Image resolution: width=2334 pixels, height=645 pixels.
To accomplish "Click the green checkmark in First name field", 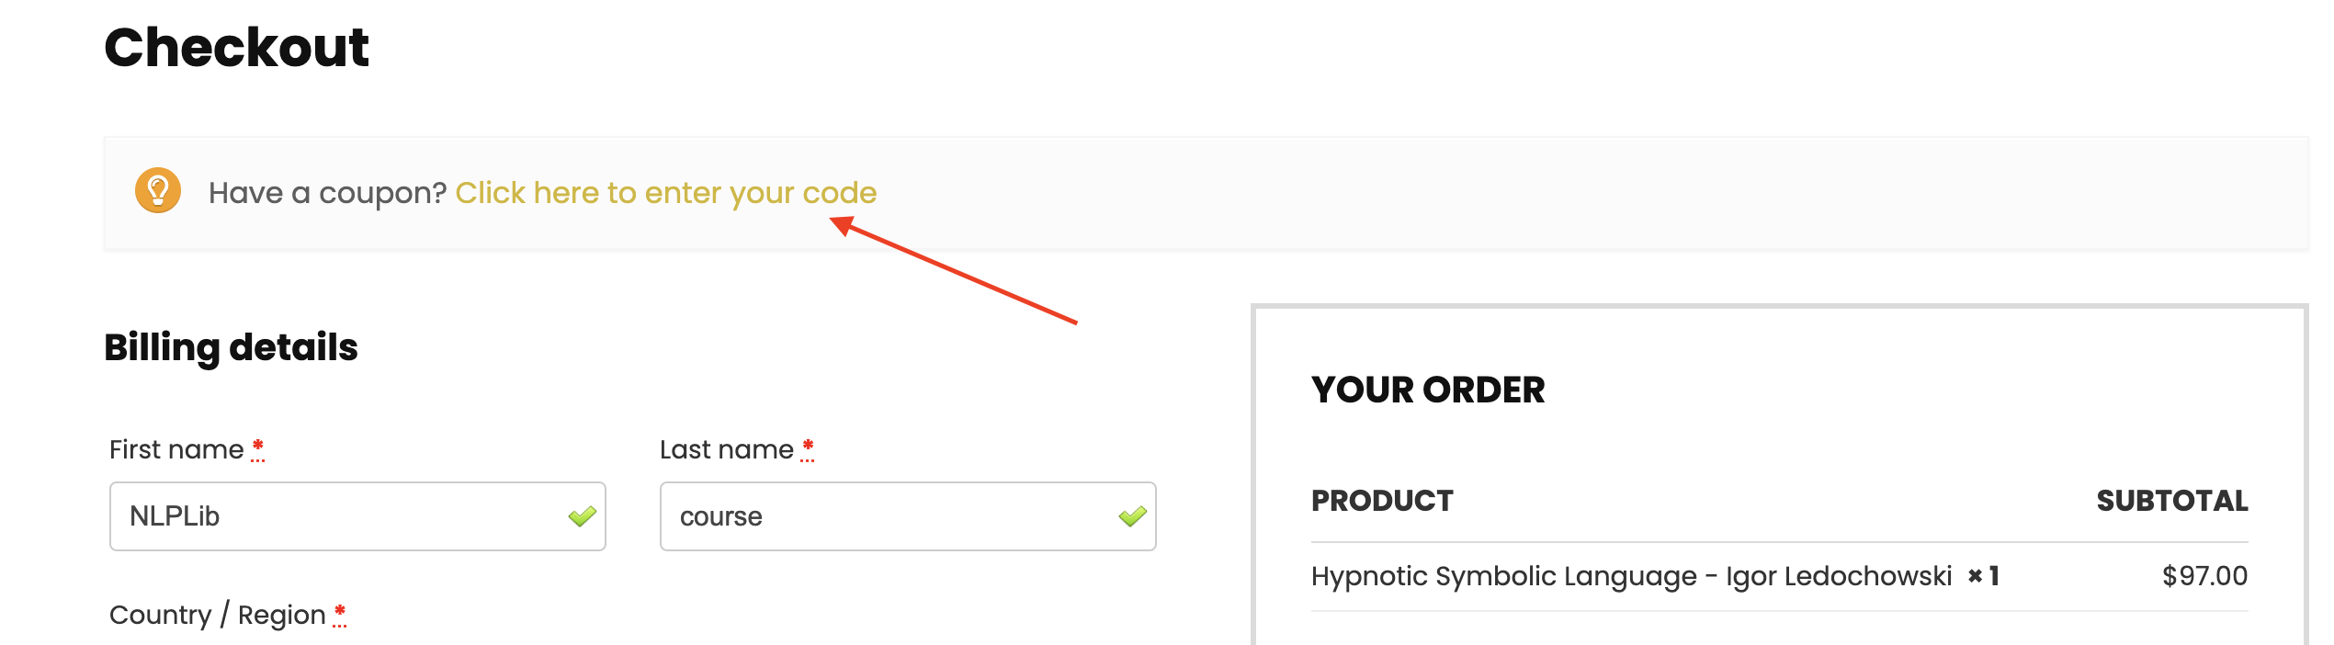I will 583,516.
